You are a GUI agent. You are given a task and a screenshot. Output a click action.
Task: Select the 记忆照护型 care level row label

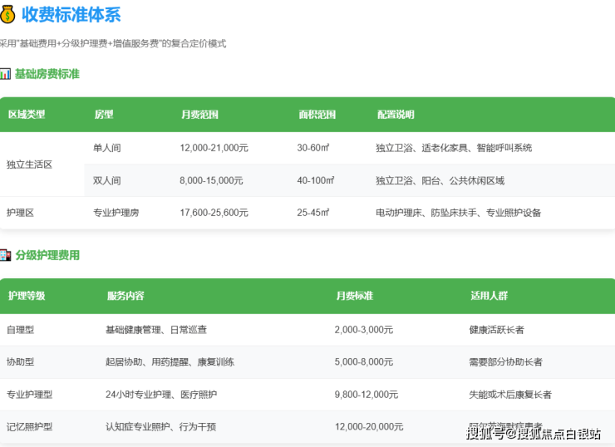(30, 427)
